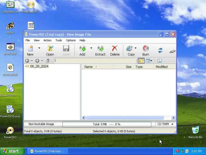206x155 pixels.
Task: Select the mono.m3u8 desktop file
Action: click(10, 70)
